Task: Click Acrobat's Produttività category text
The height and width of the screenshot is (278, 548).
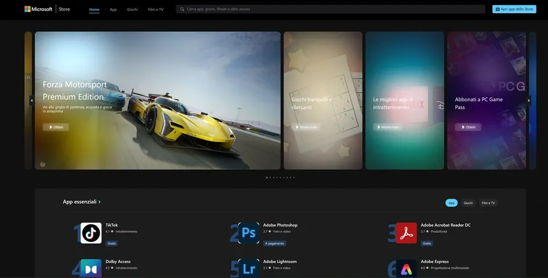Action: tap(438, 232)
